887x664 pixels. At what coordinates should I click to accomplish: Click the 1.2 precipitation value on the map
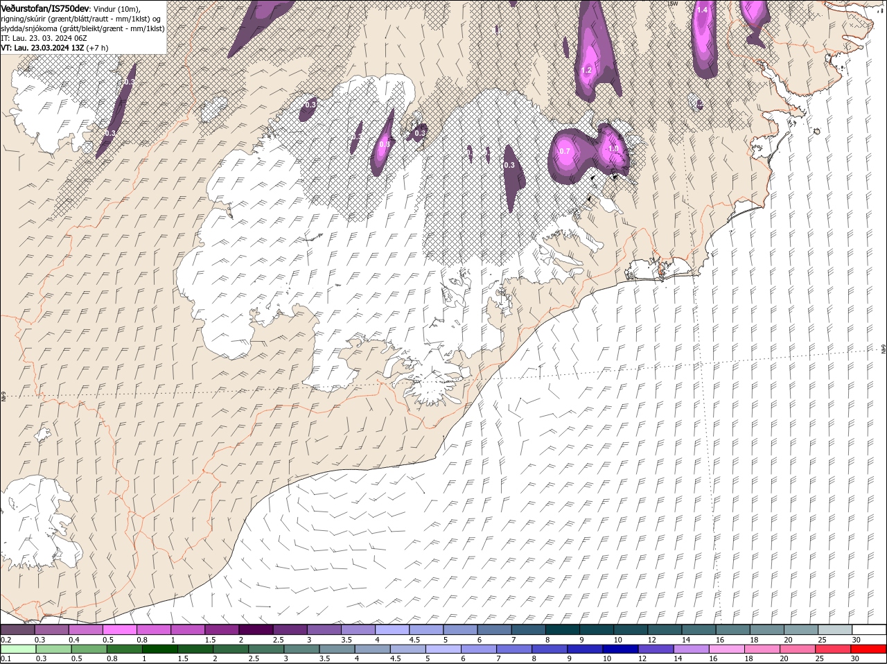click(x=586, y=71)
